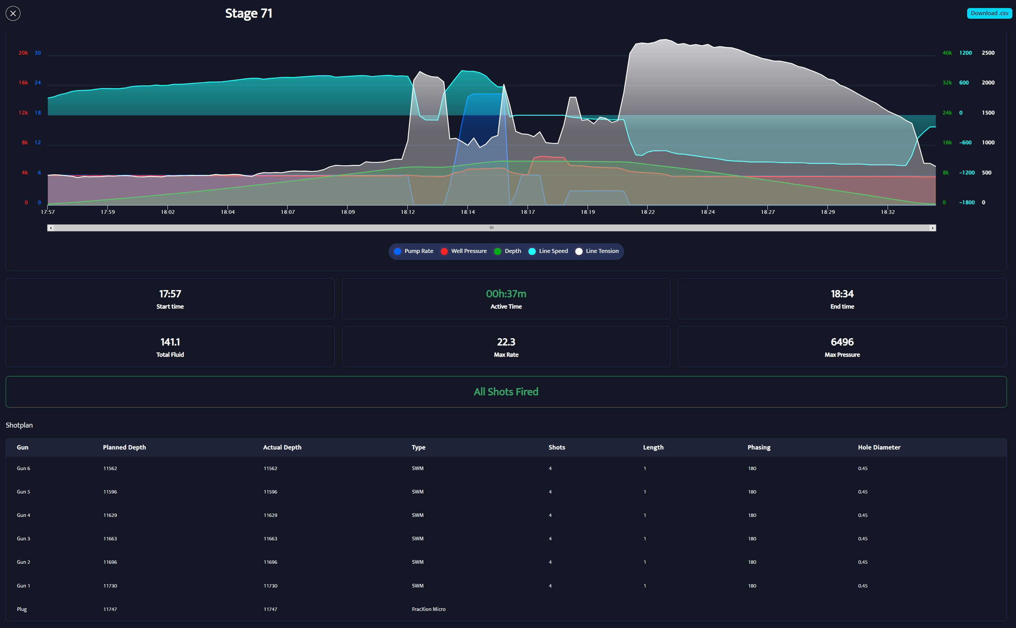Toggle Depth series in legend
This screenshot has width=1016, height=628.
coord(508,251)
